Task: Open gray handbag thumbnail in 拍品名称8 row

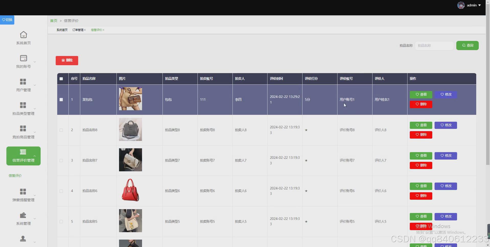Action: click(131, 129)
